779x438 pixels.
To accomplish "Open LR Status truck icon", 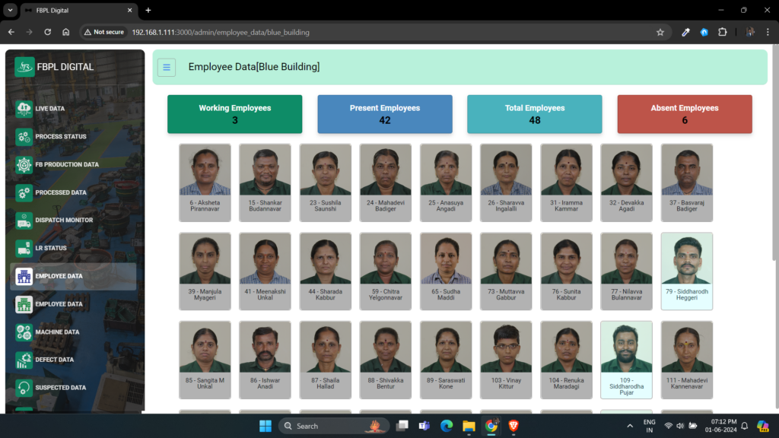I will pos(24,248).
